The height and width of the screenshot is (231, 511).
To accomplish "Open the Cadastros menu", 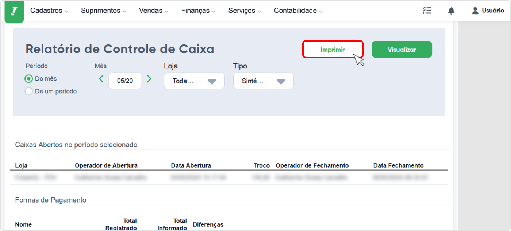I will 49,11.
